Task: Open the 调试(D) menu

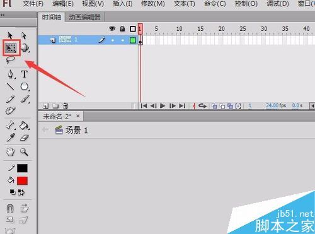Action: [x=278, y=4]
